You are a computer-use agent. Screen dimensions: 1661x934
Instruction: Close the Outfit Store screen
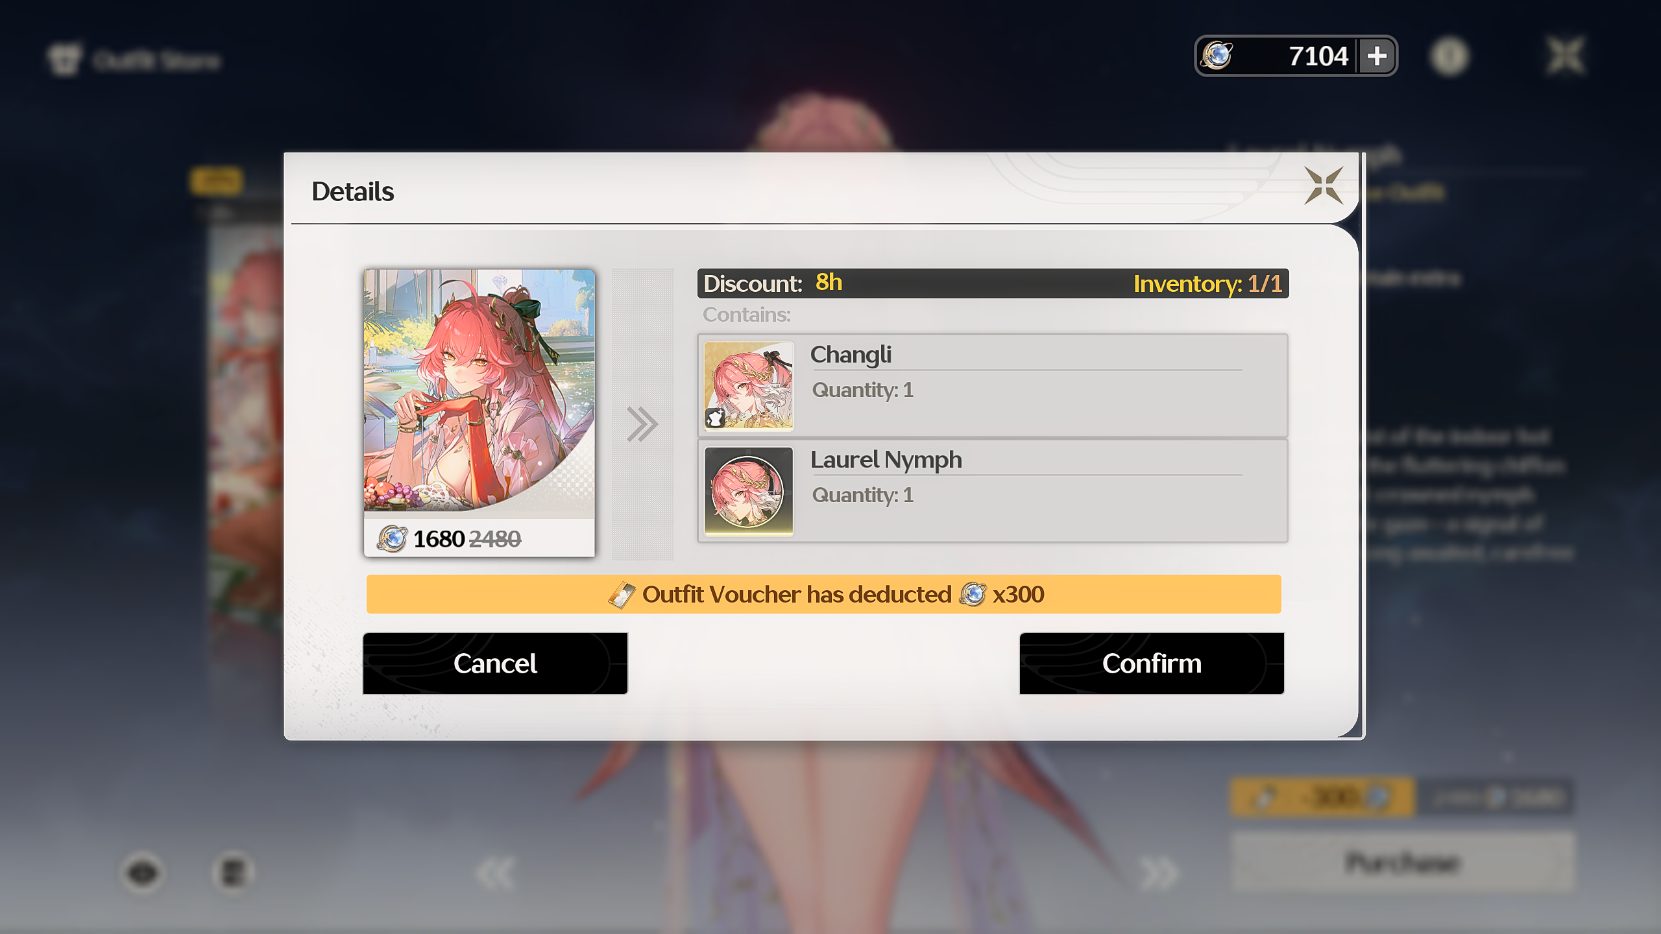point(1566,56)
